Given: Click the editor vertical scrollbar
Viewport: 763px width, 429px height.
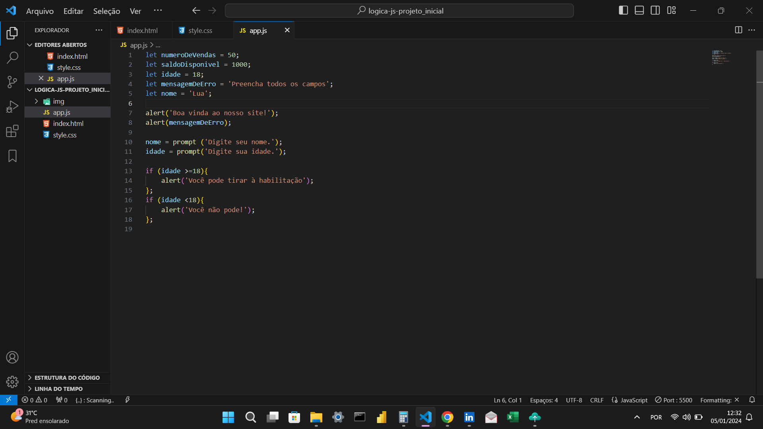Looking at the screenshot, I should pyautogui.click(x=759, y=165).
